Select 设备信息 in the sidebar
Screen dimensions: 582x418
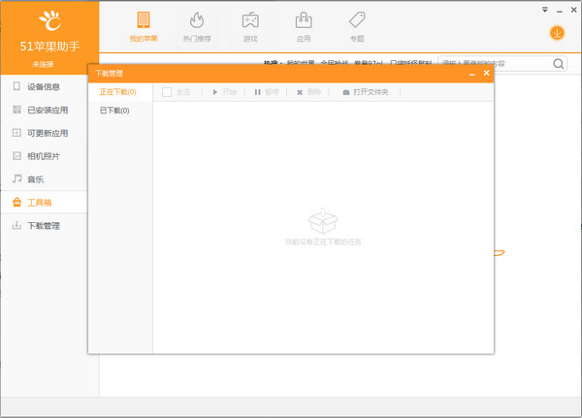point(43,86)
